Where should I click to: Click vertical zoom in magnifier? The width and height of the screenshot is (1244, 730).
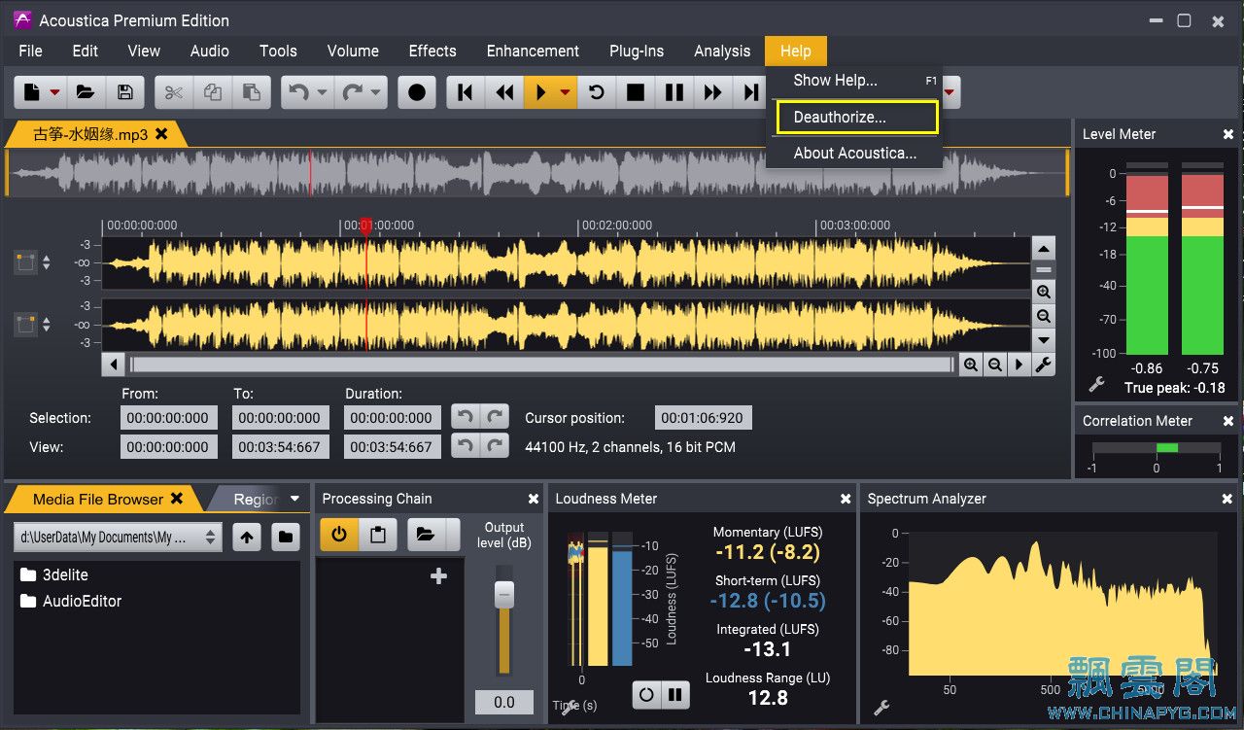pyautogui.click(x=1043, y=292)
